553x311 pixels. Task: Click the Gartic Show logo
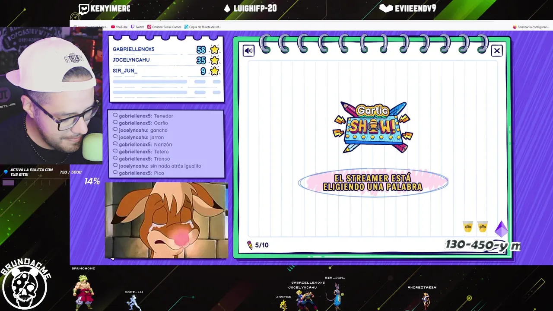(373, 127)
